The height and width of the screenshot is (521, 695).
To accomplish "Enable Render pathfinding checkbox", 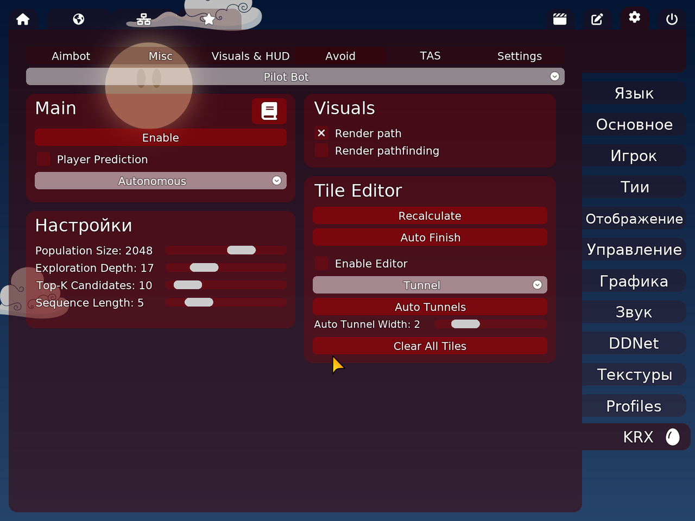I will (x=321, y=150).
